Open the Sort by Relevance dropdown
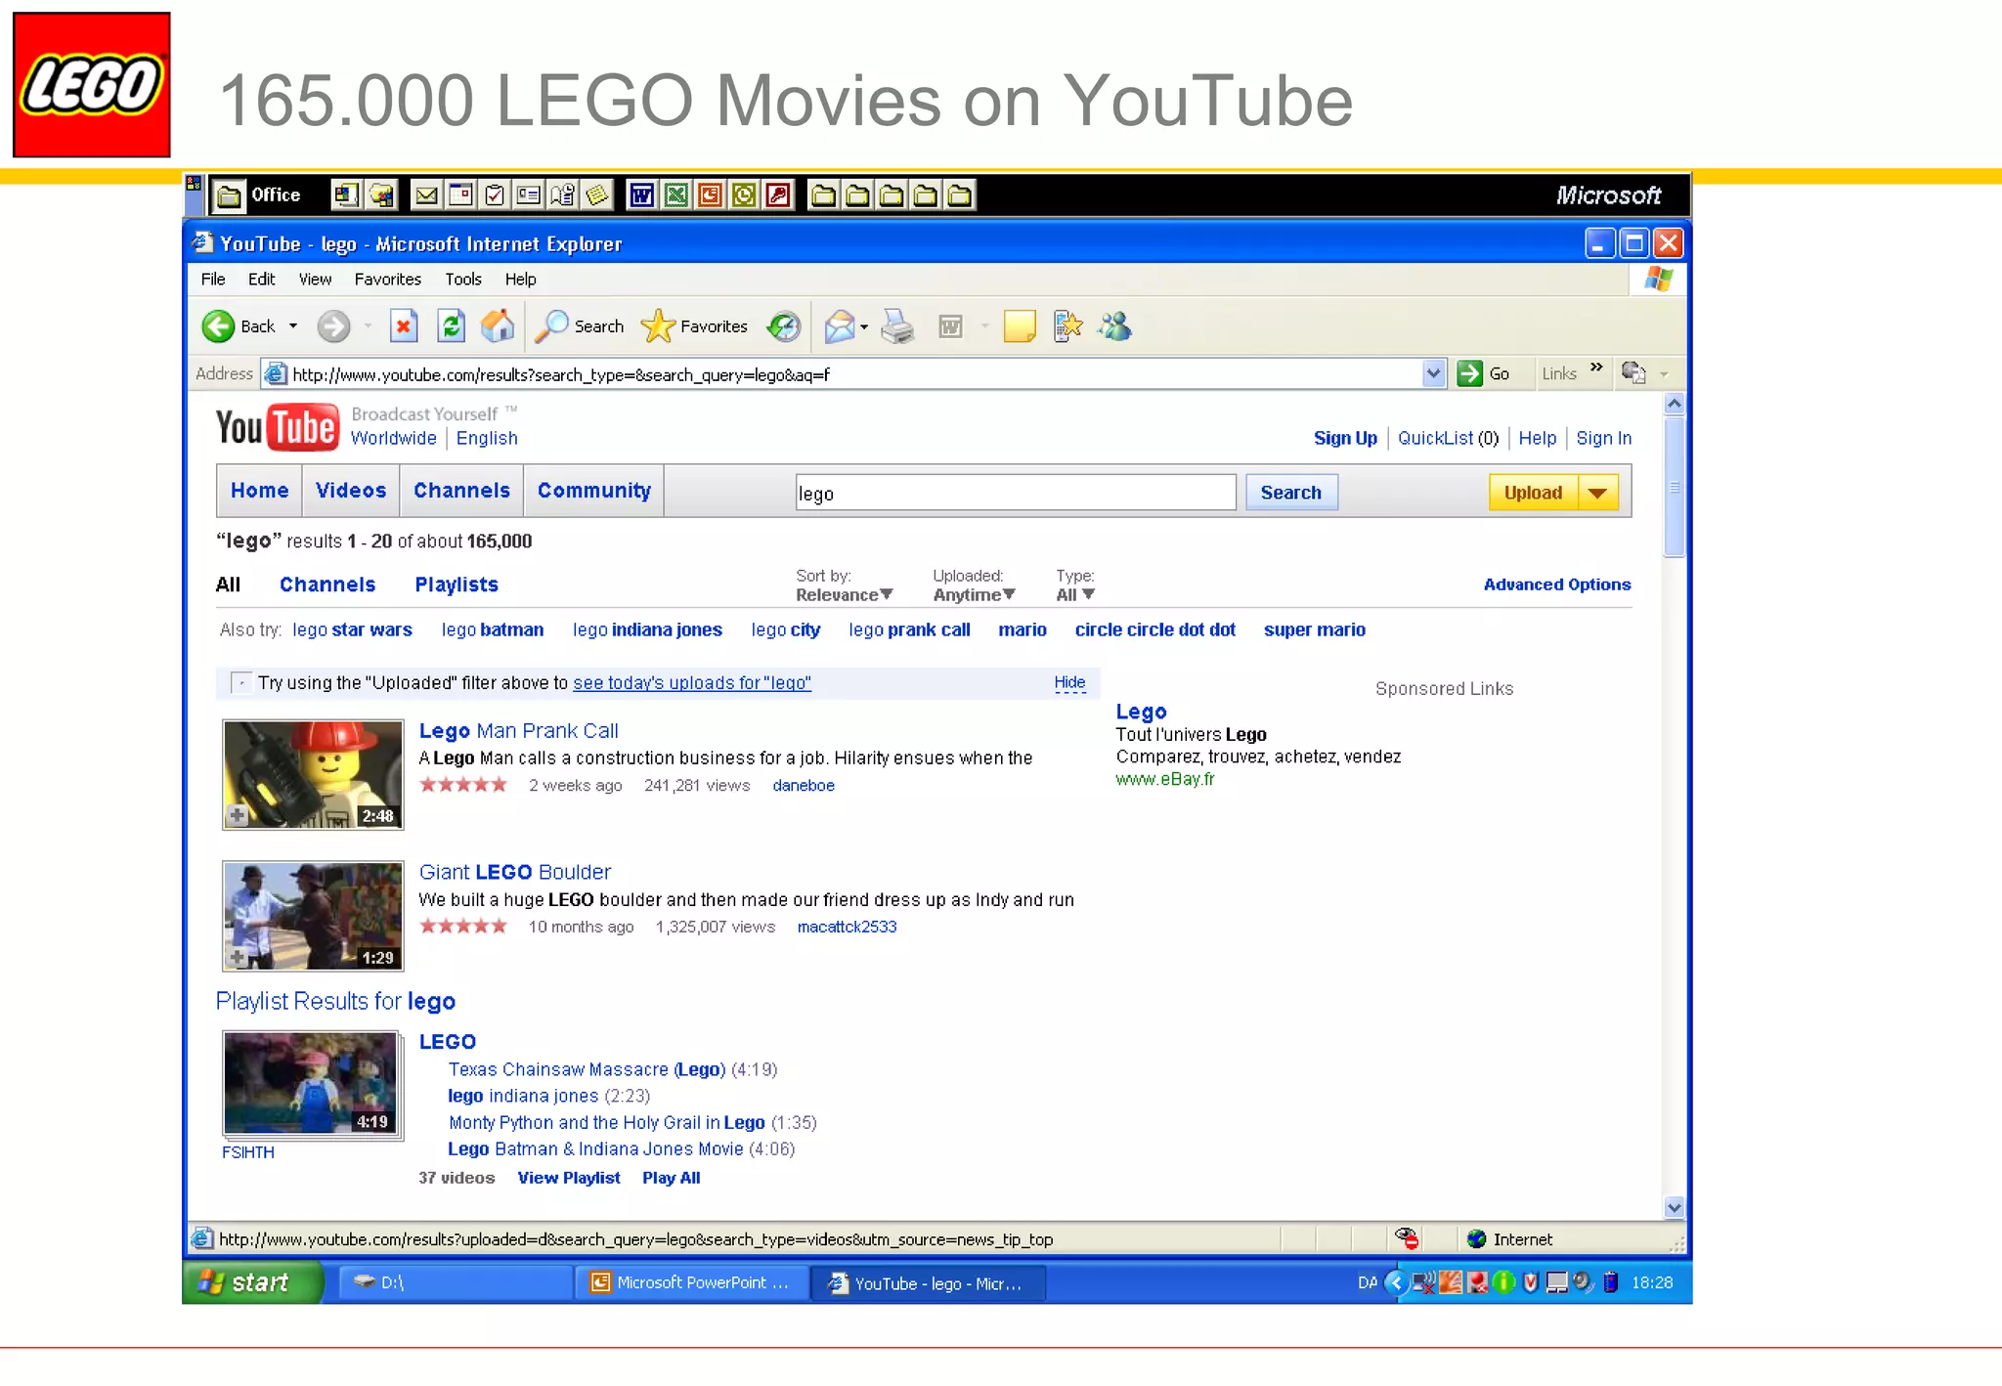The image size is (2002, 1386). click(845, 594)
